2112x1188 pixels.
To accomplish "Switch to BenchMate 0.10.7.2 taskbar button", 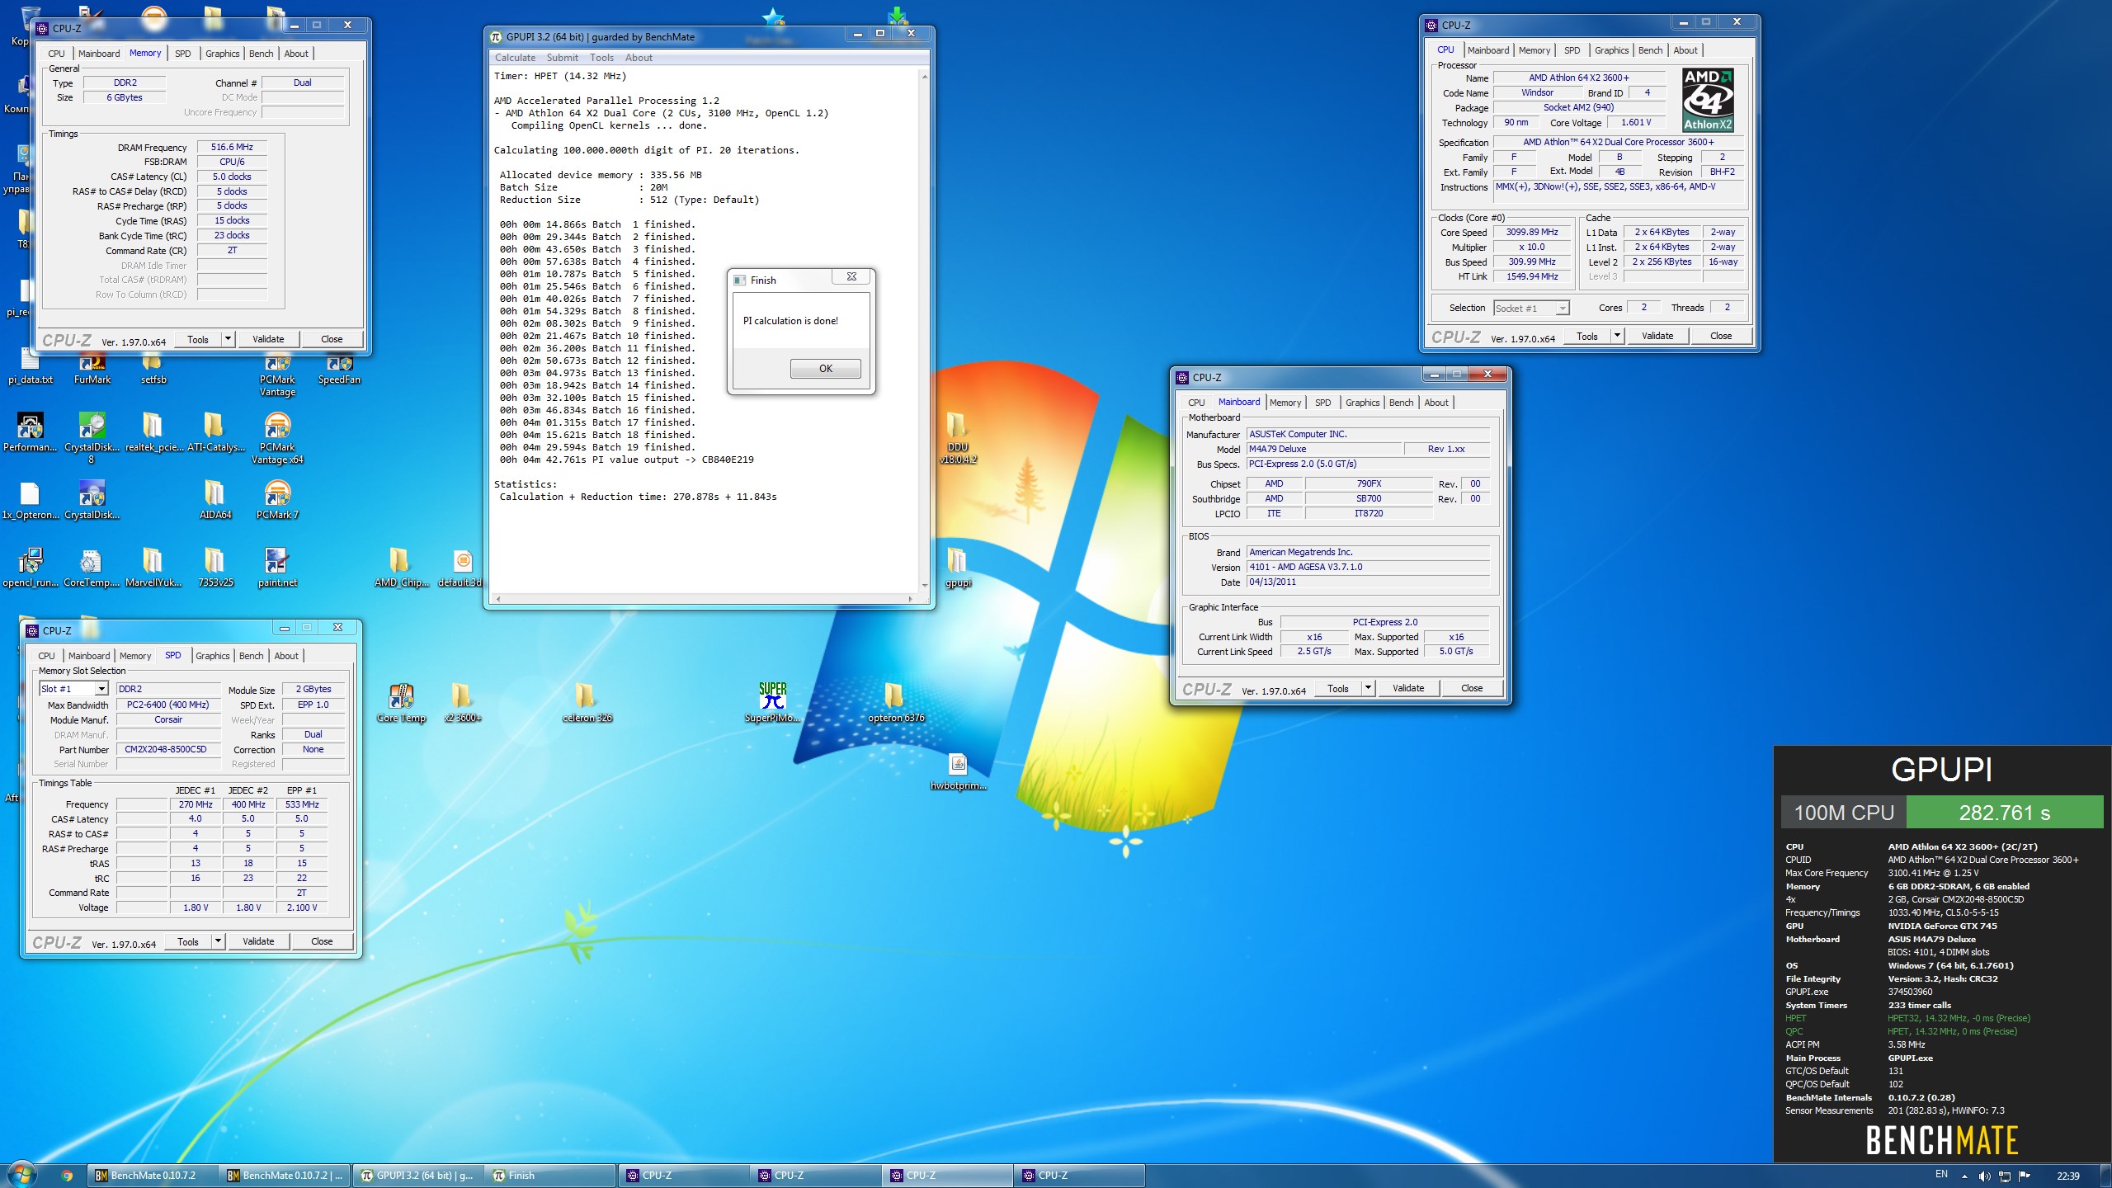I will 153,1176.
